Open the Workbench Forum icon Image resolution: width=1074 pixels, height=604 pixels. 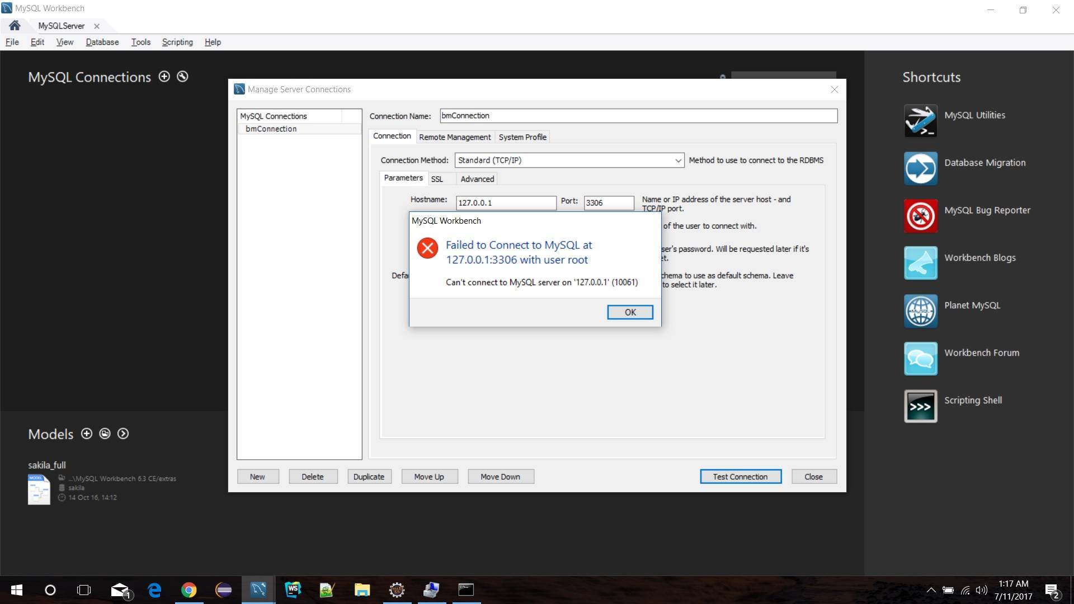point(920,358)
